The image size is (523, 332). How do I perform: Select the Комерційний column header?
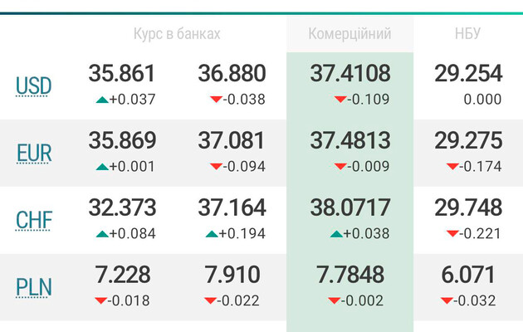click(x=349, y=34)
